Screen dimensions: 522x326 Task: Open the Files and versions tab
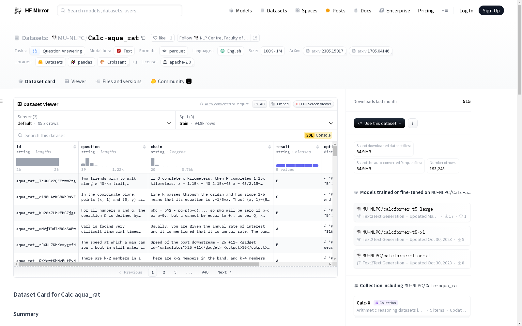(x=118, y=81)
